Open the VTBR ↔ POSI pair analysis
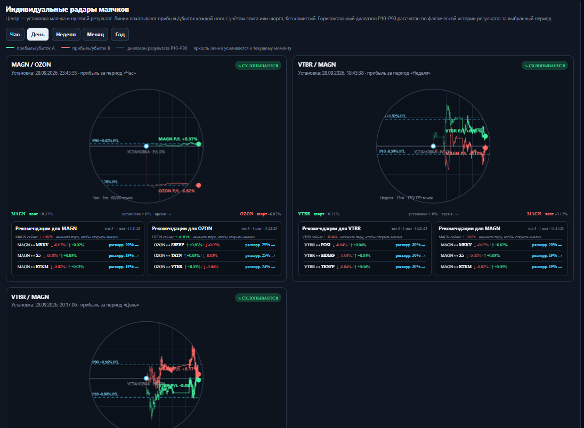 (364, 245)
